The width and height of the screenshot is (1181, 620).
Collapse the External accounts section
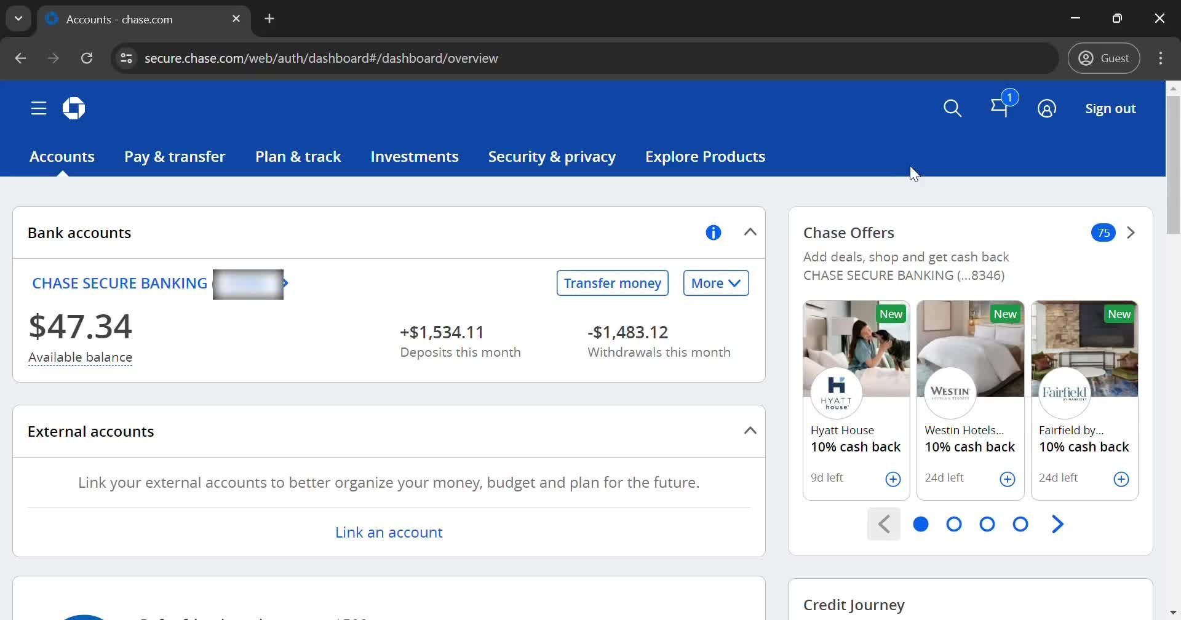coord(750,431)
